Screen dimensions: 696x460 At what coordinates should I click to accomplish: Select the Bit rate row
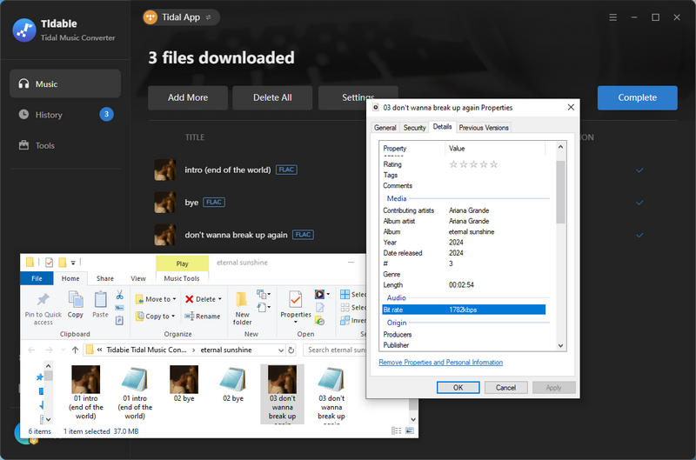(464, 310)
